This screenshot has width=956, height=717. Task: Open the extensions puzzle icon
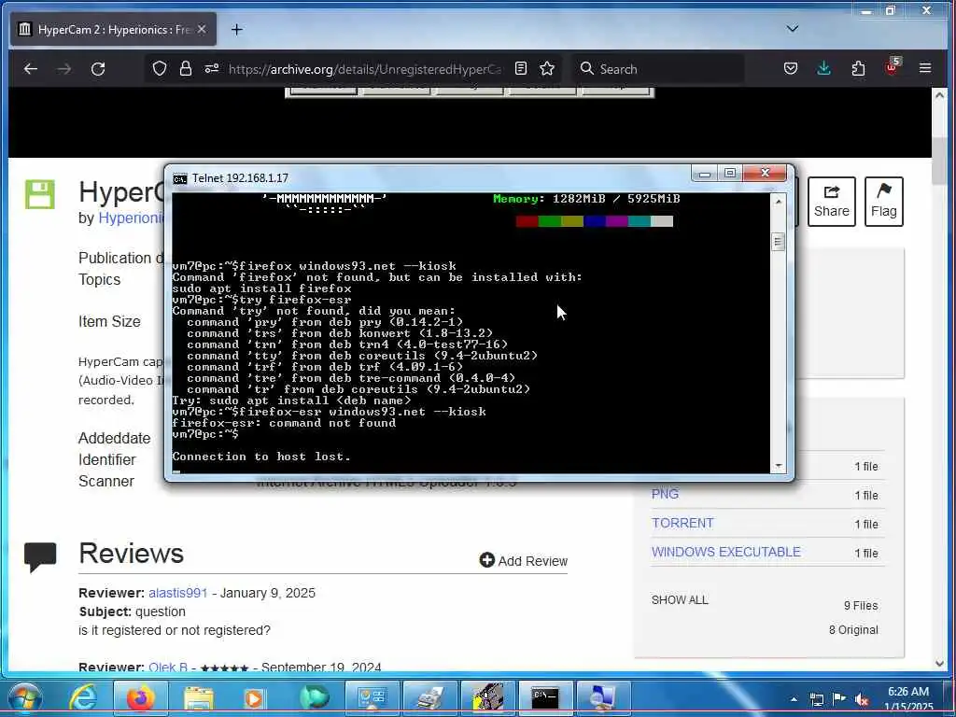click(858, 68)
